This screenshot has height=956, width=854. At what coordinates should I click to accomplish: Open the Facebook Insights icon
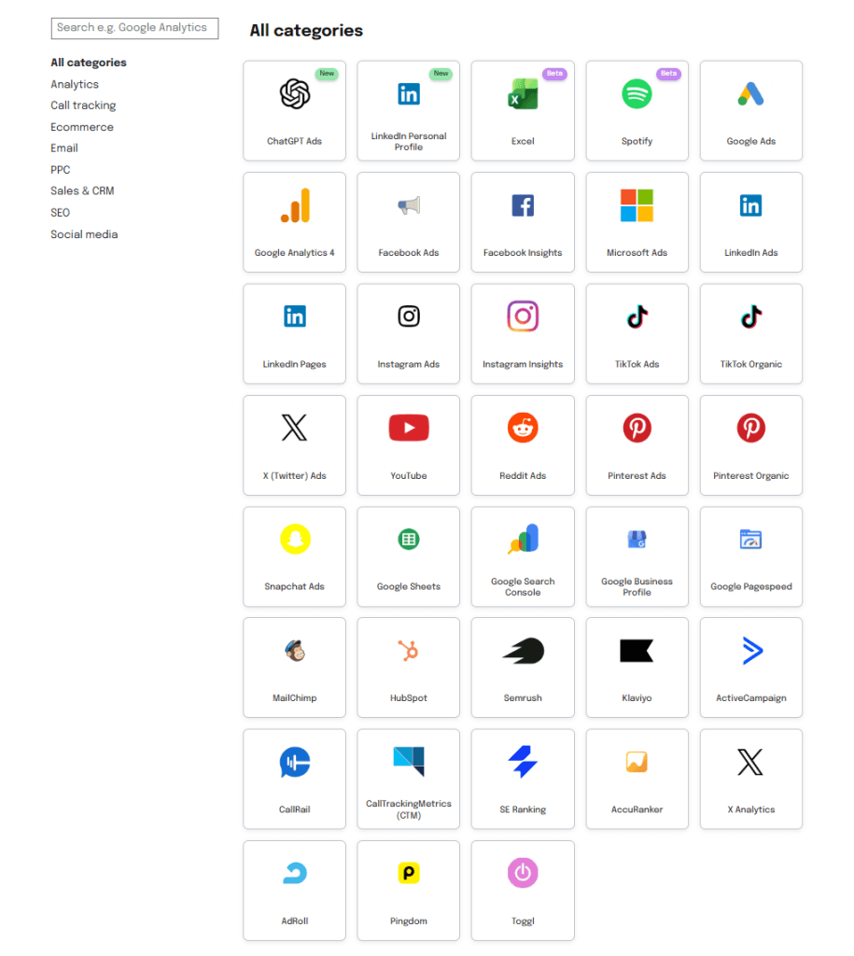pyautogui.click(x=523, y=205)
